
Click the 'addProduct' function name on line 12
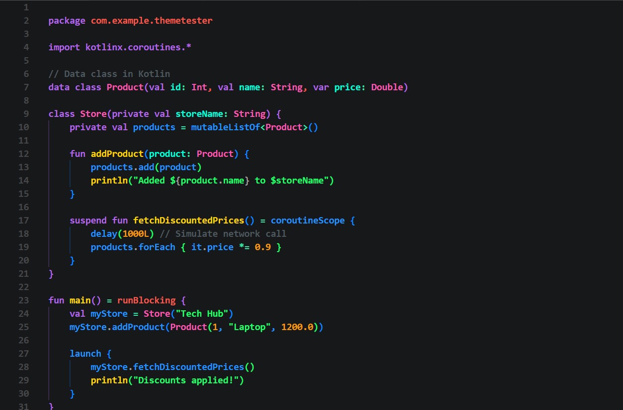tap(117, 154)
